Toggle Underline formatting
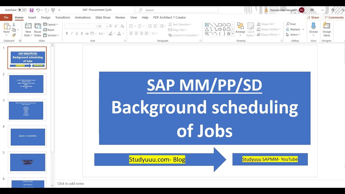Image resolution: width=345 pixels, height=194 pixels. tap(77, 33)
